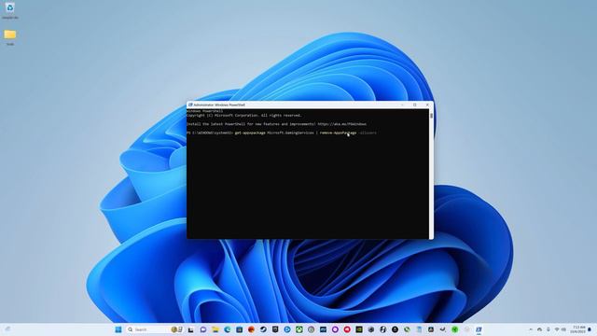597x336 pixels.
Task: Click the aka.ms PowerShell URL text
Action: 342,124
